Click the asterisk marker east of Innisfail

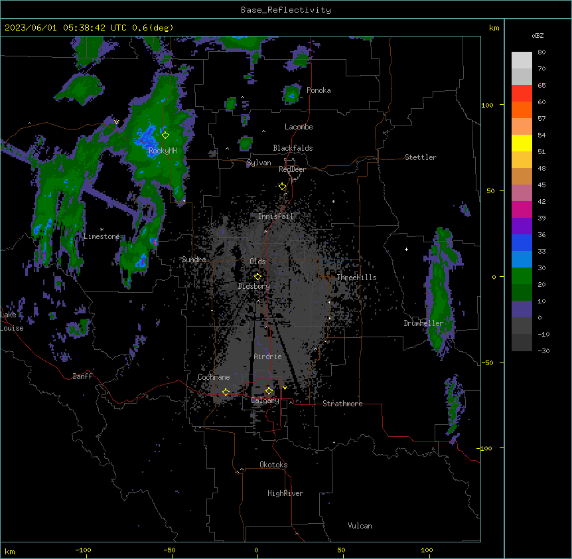tap(333, 202)
